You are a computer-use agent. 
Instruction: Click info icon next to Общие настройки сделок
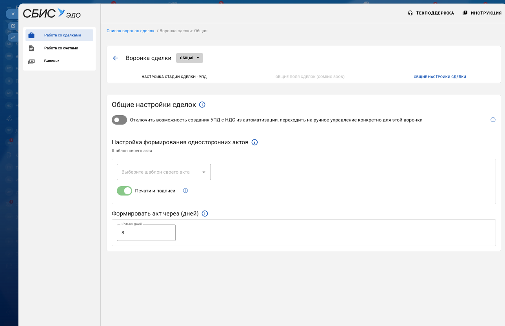tap(202, 105)
